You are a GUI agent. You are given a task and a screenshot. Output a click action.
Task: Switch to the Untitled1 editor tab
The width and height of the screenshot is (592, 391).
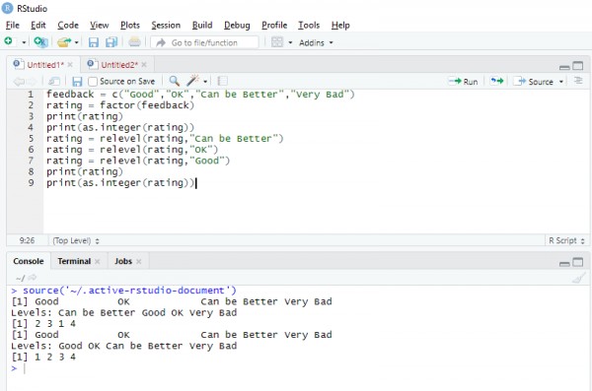[x=45, y=65]
